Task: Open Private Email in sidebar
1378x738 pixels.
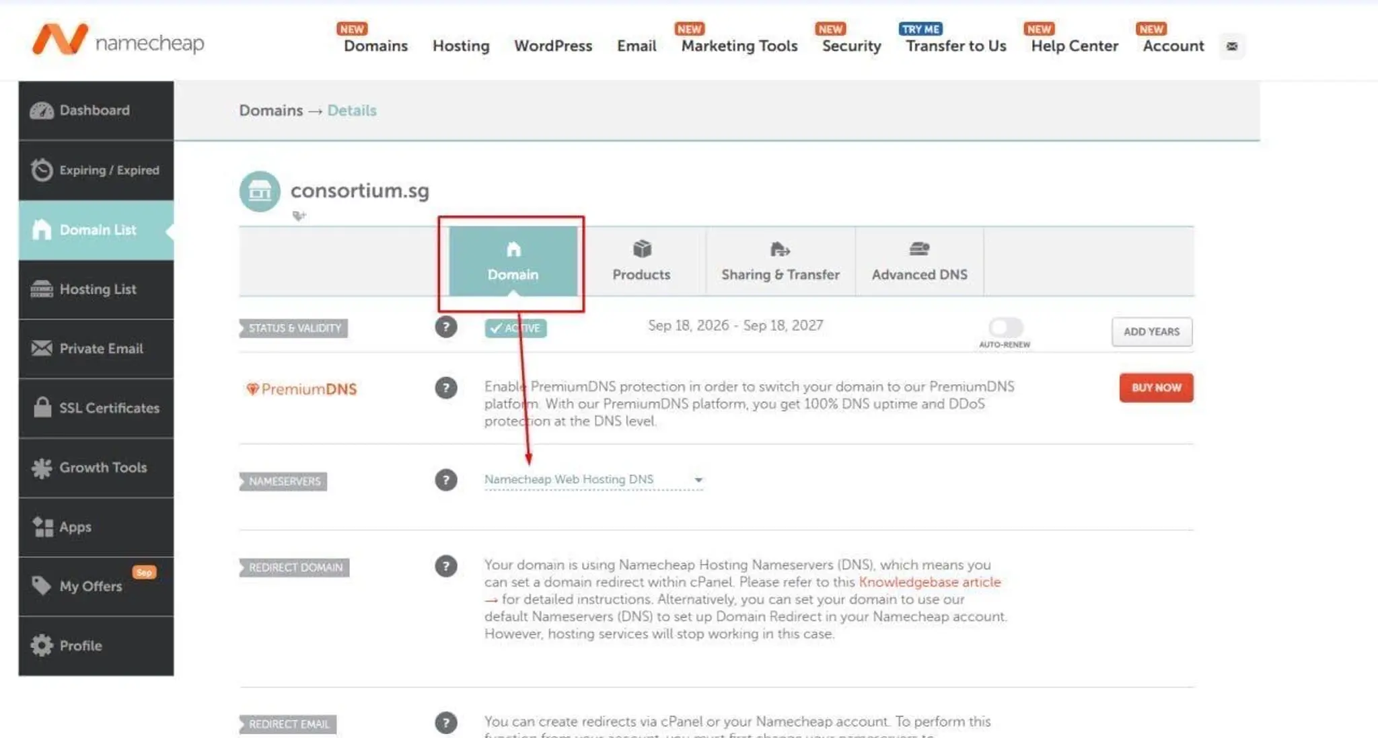Action: pyautogui.click(x=96, y=348)
